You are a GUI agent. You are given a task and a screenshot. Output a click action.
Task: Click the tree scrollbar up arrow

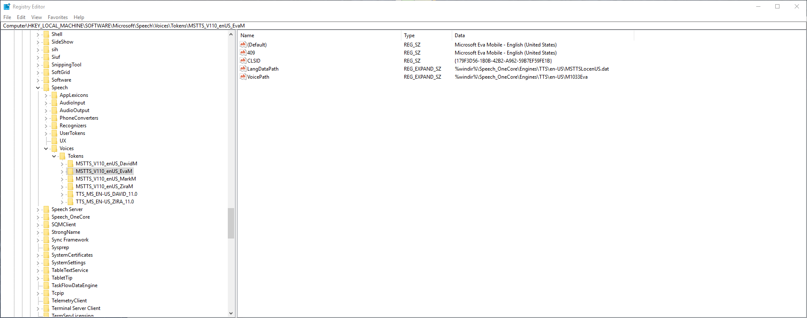tap(231, 34)
